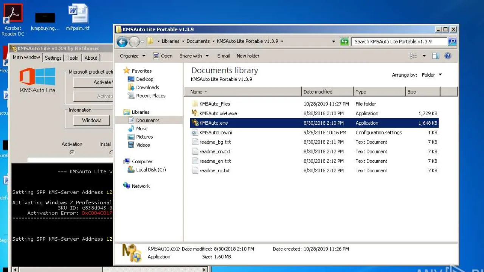Switch to KMSAuto Main window tab
484x272 pixels.
[x=26, y=57]
